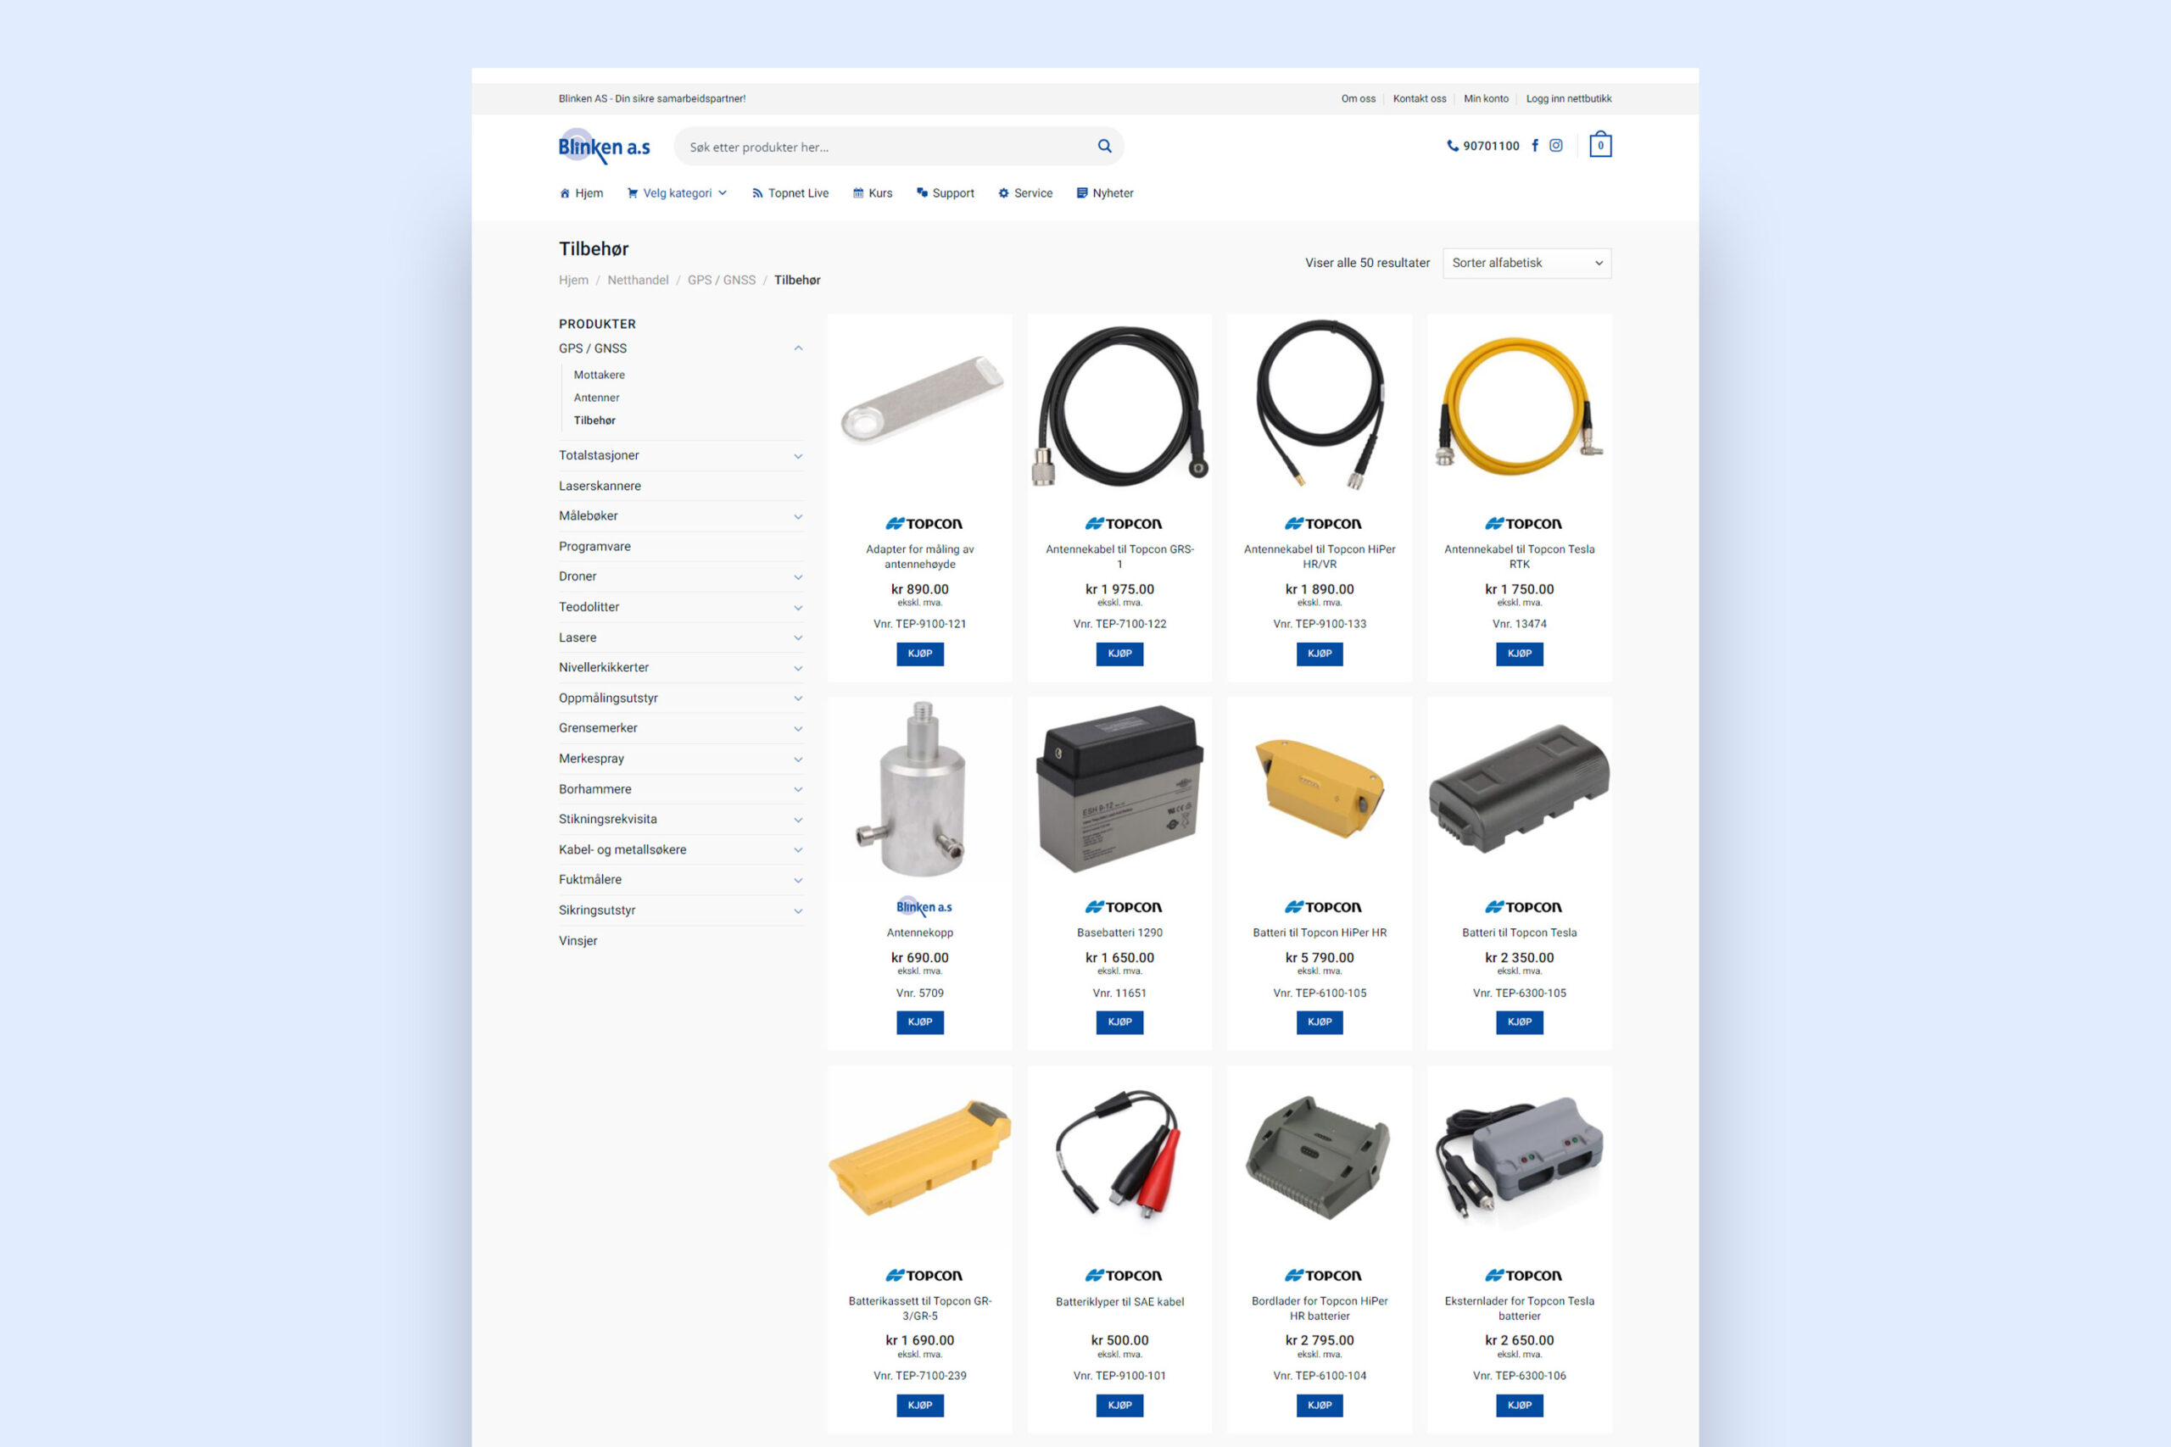Open Topnet Live menu item

[x=790, y=193]
